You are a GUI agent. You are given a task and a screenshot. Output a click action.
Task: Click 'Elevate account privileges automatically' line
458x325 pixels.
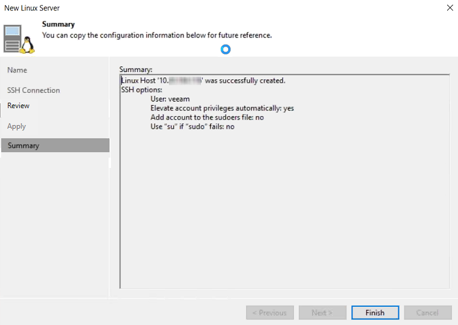coord(222,108)
